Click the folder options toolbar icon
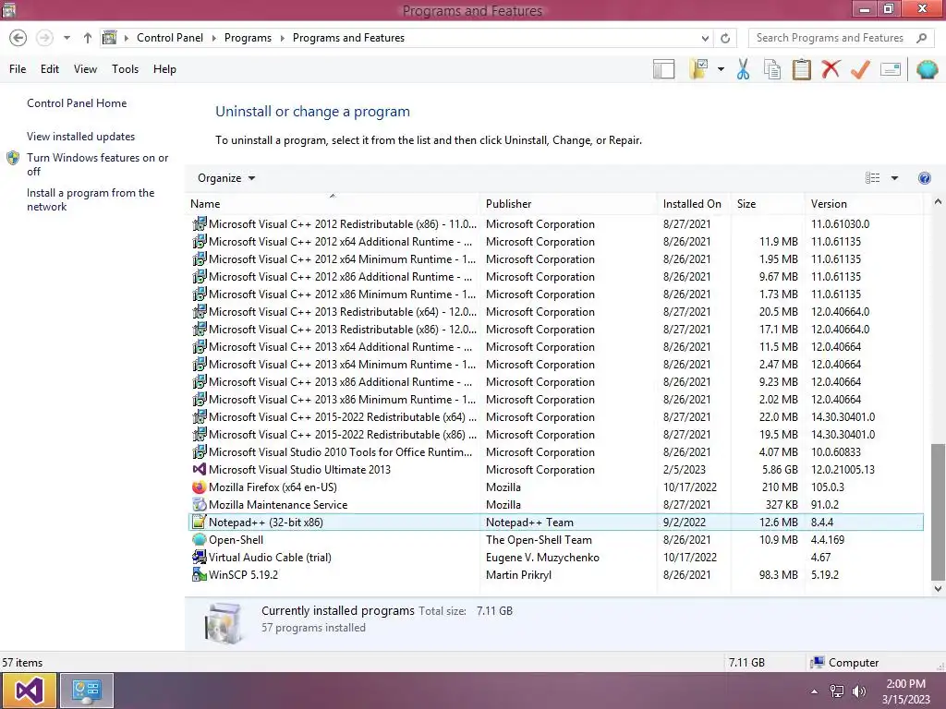946x709 pixels. [x=698, y=69]
